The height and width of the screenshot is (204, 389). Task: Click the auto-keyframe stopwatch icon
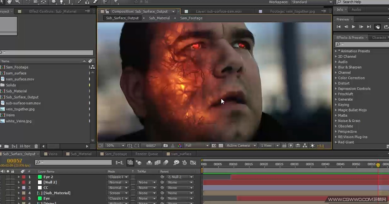[x=185, y=163]
